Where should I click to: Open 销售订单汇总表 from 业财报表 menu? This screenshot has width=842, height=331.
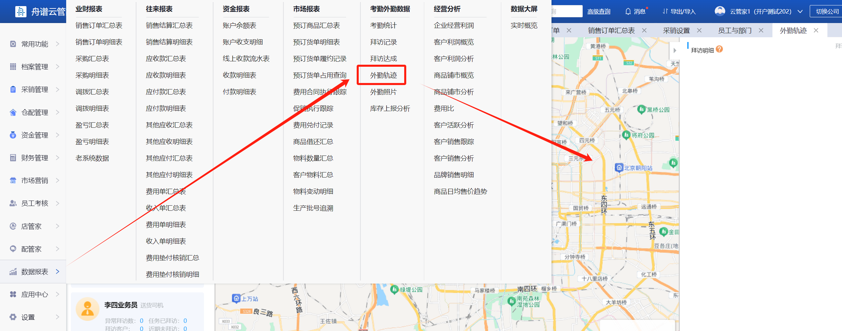(99, 25)
